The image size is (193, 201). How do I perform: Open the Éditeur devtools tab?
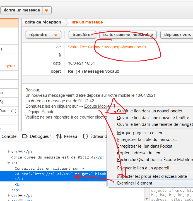(x=95, y=136)
